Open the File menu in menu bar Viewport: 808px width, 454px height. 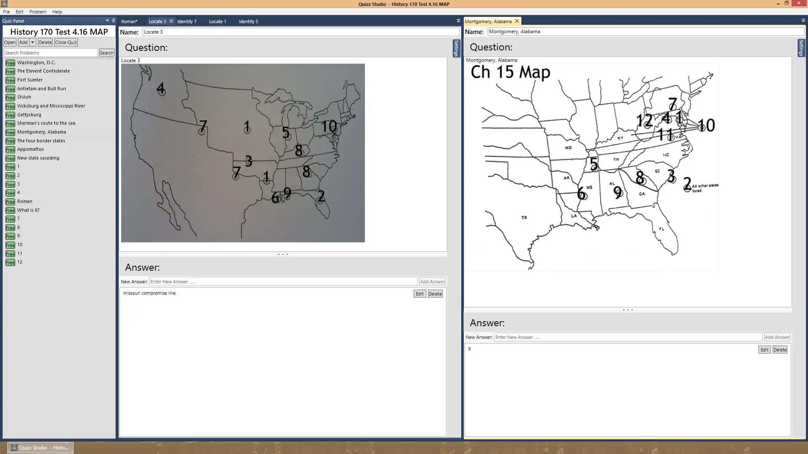tap(7, 11)
